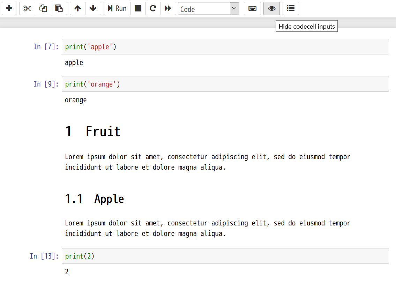Image resolution: width=396 pixels, height=283 pixels.
Task: Click the Run button
Action: pyautogui.click(x=117, y=8)
